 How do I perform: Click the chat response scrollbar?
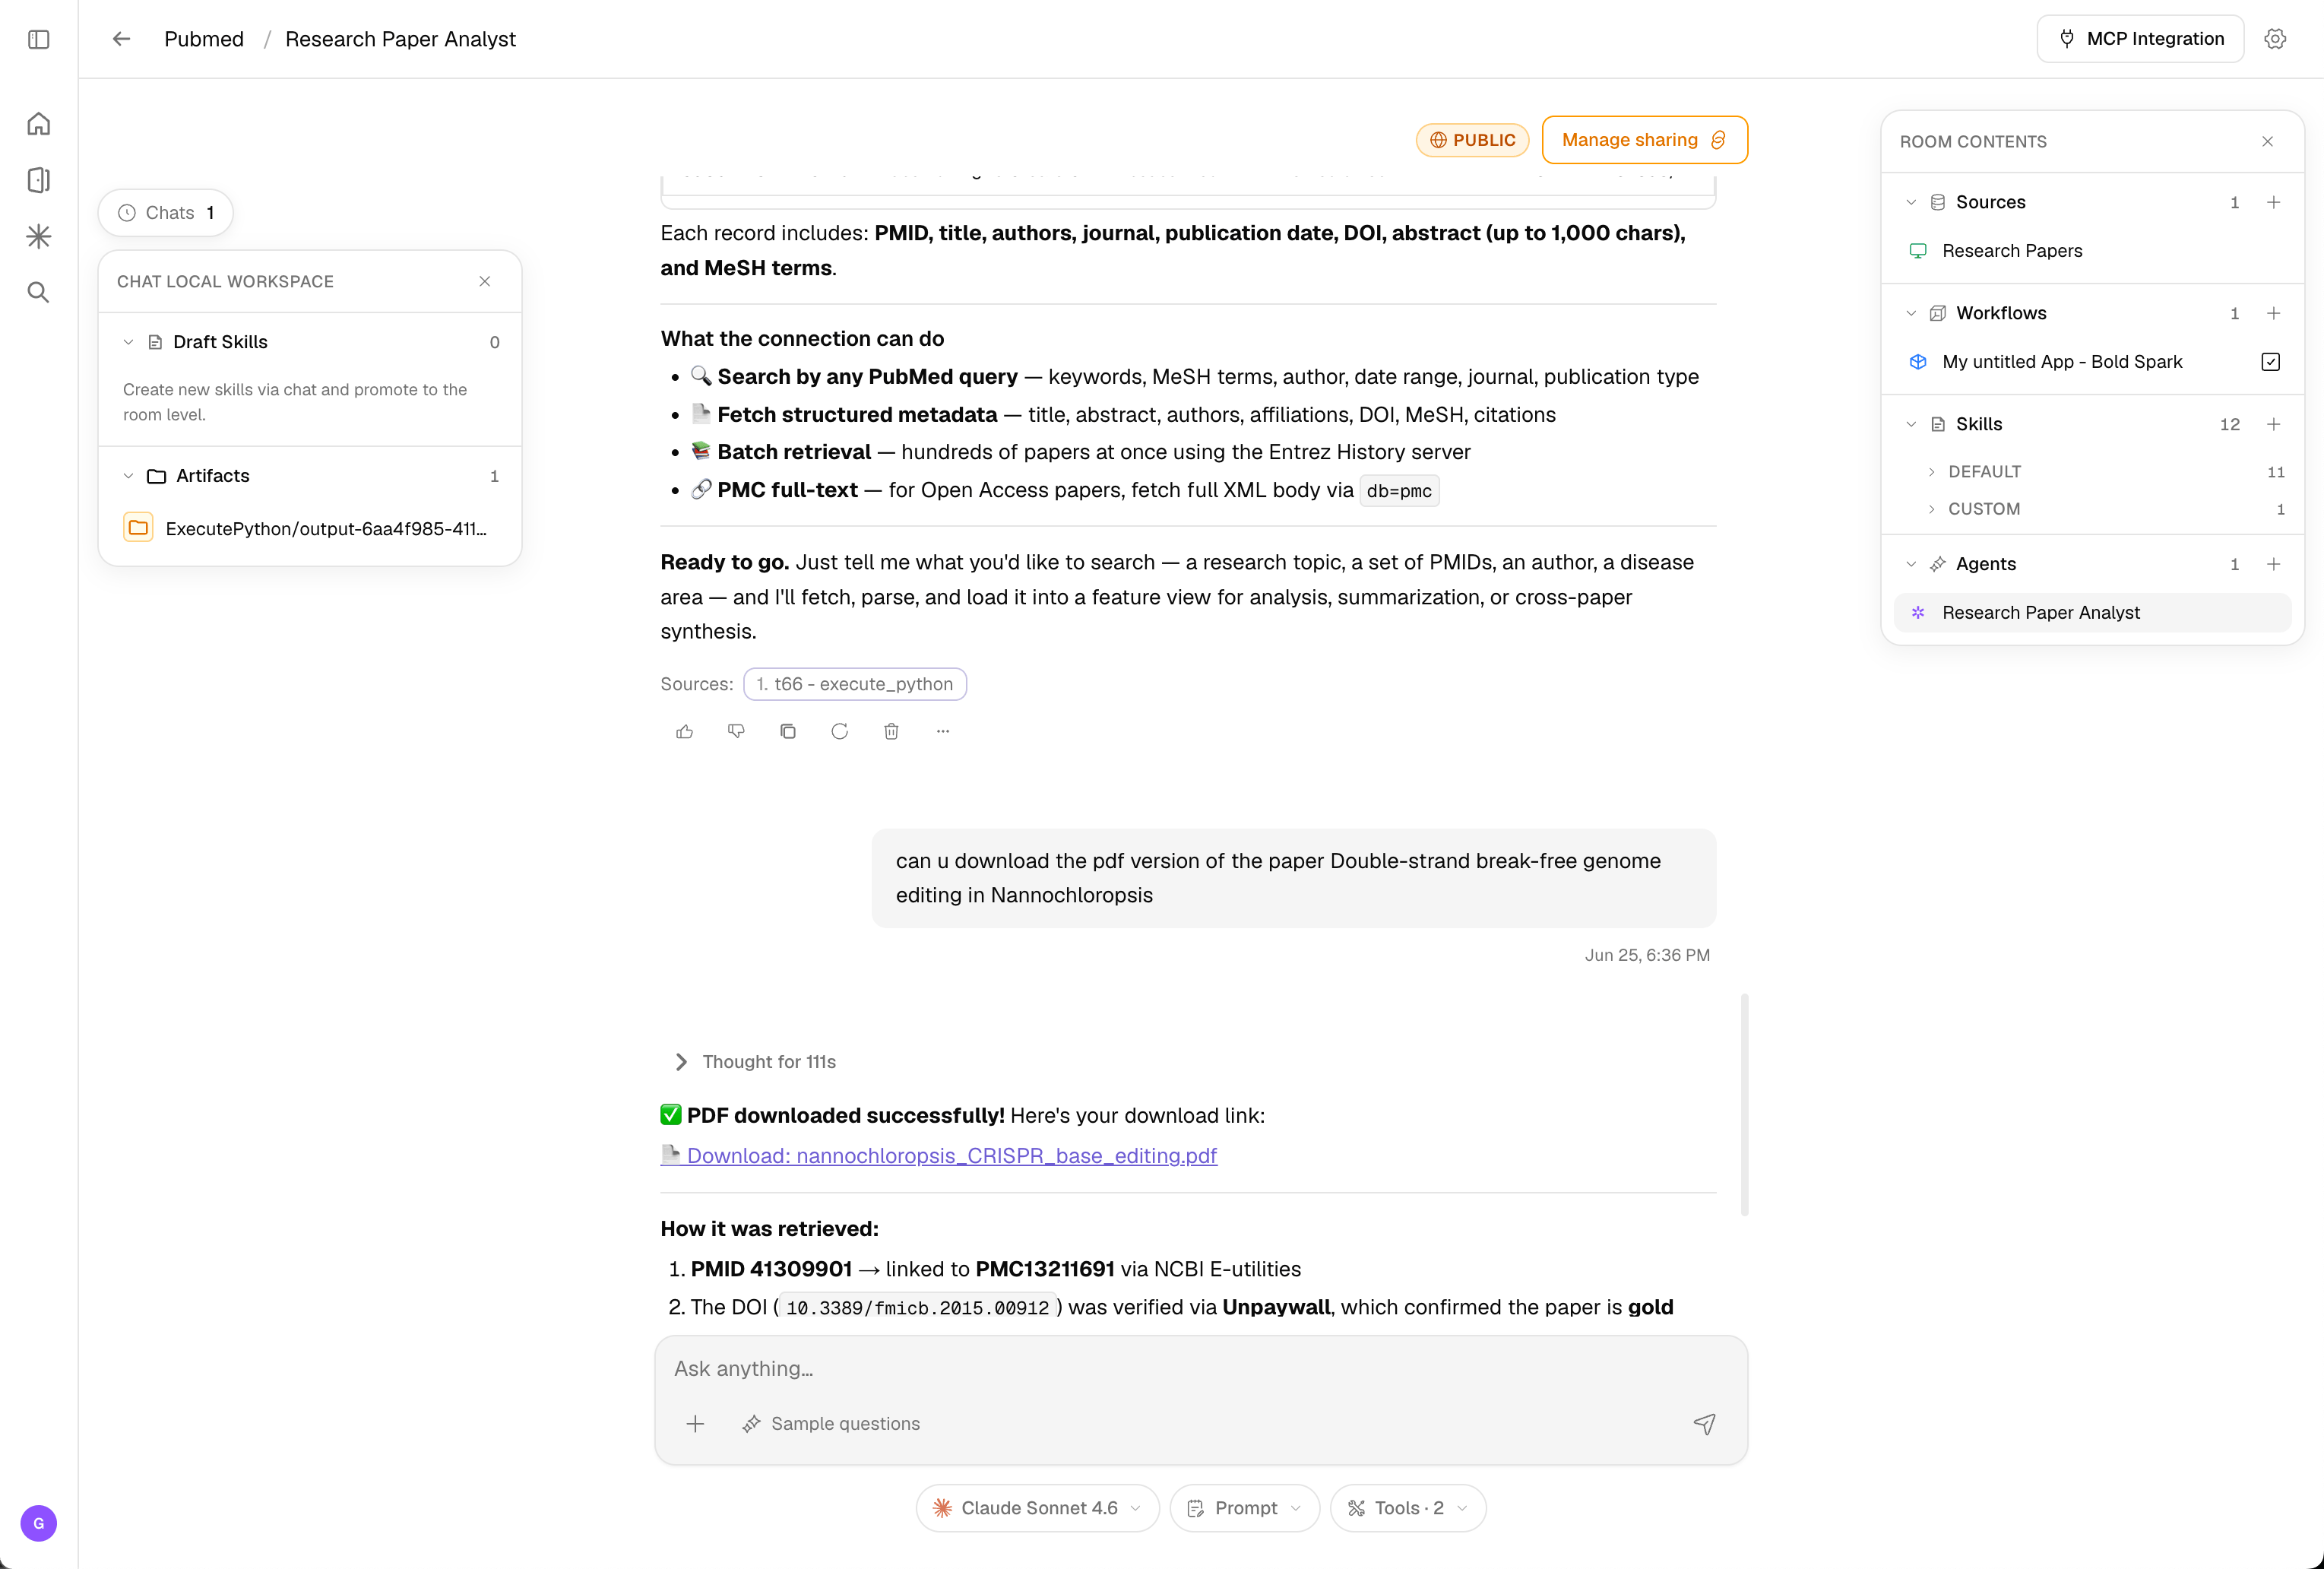click(x=1744, y=1104)
